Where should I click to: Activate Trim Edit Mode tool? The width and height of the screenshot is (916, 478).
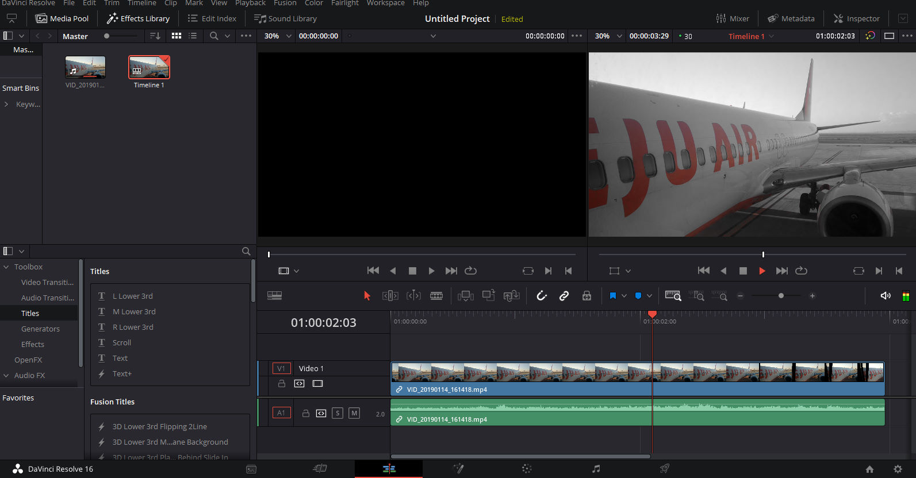(x=390, y=296)
